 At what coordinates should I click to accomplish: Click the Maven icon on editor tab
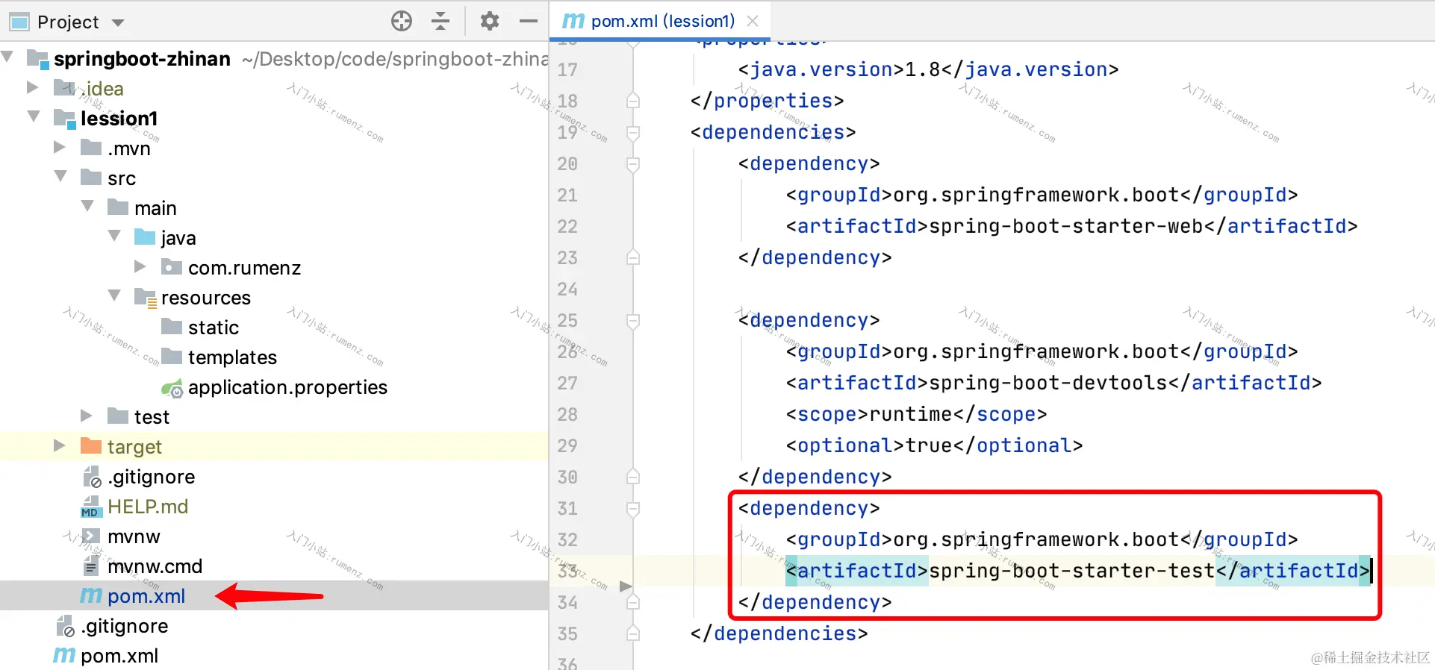573,21
